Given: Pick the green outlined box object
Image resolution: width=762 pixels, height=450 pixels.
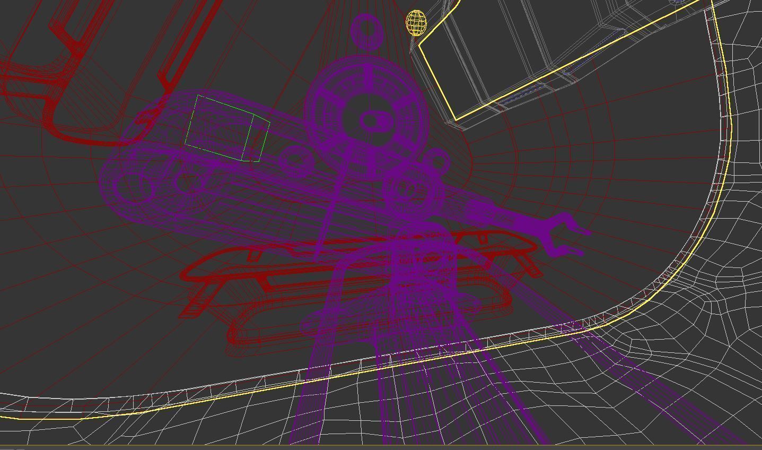Looking at the screenshot, I should click(x=227, y=128).
